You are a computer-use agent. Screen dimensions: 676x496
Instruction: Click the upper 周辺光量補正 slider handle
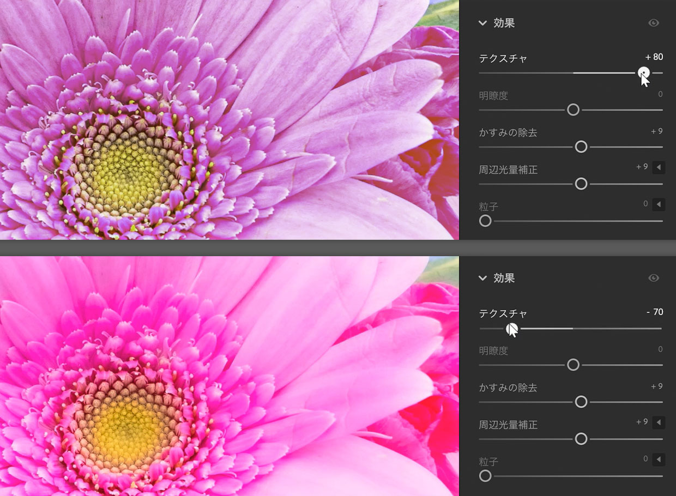(581, 184)
